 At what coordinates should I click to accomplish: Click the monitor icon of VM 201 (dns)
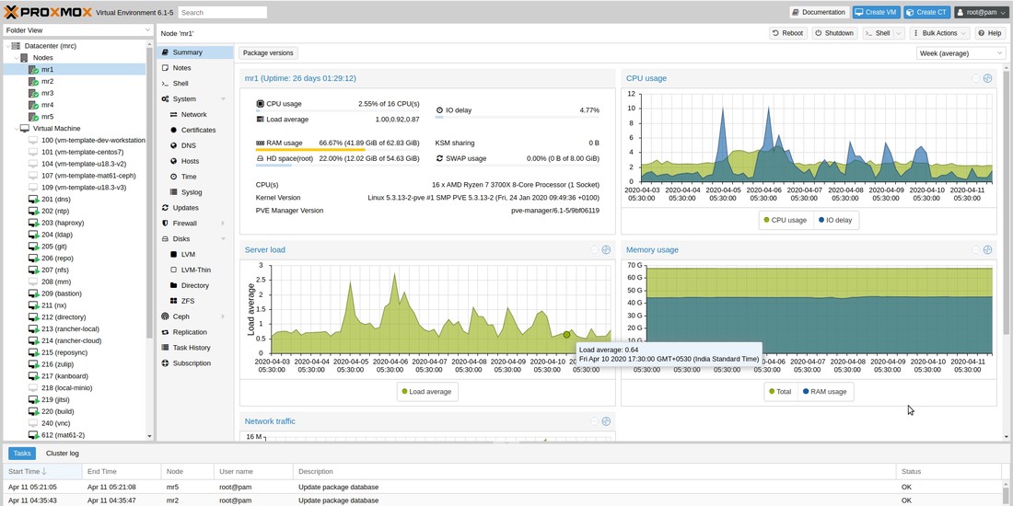(x=33, y=200)
